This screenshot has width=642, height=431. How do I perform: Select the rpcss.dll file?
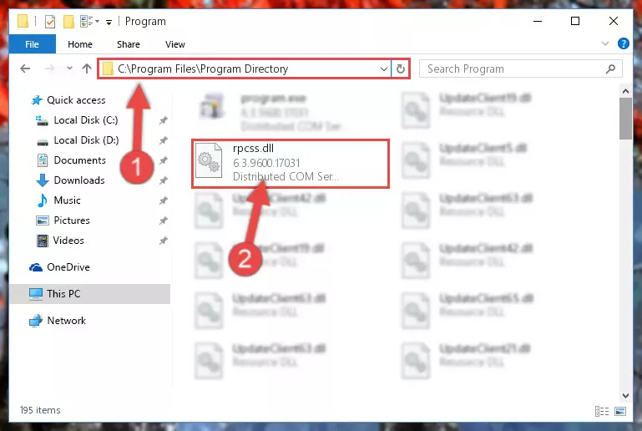(x=291, y=164)
